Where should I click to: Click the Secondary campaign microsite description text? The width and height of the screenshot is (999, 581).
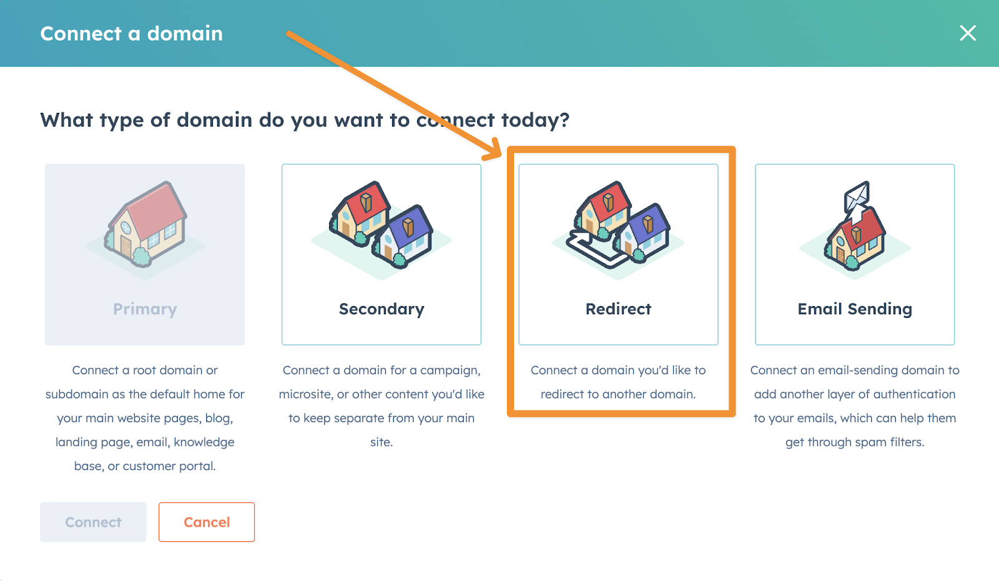click(x=381, y=406)
